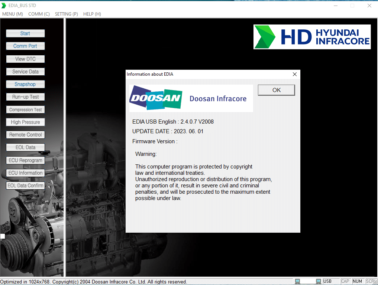378x285 pixels.
Task: Open the HELP (H) menu
Action: (92, 14)
